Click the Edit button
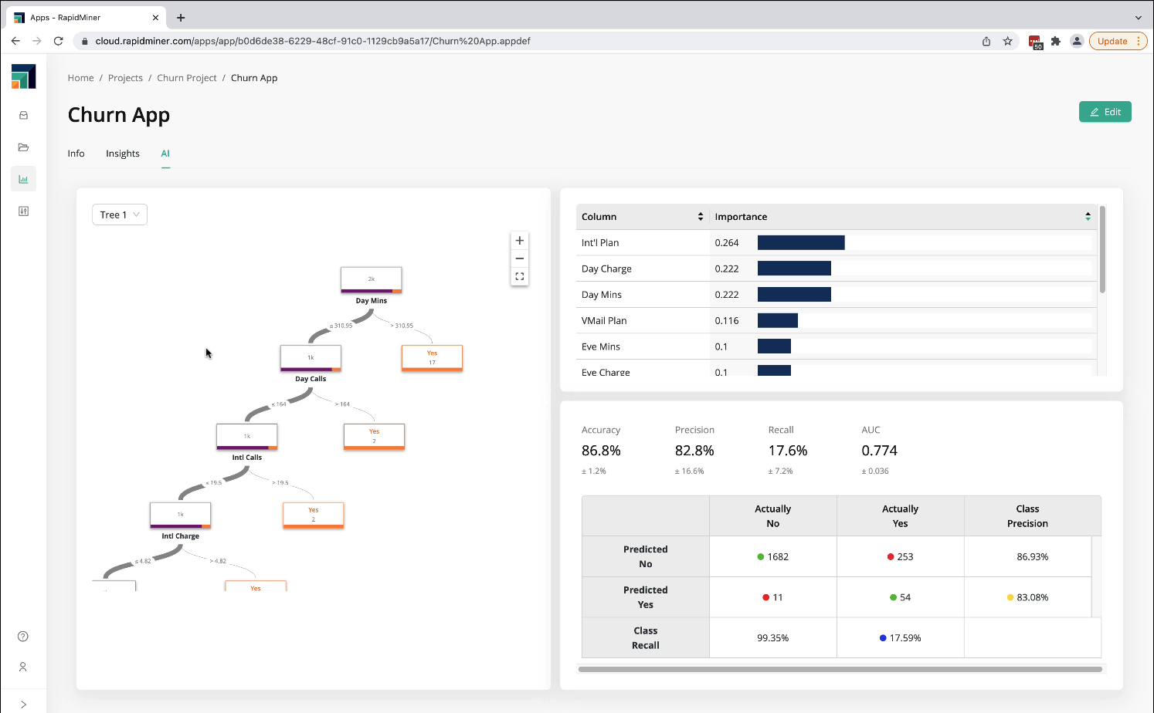Viewport: 1154px width, 713px height. pyautogui.click(x=1105, y=112)
